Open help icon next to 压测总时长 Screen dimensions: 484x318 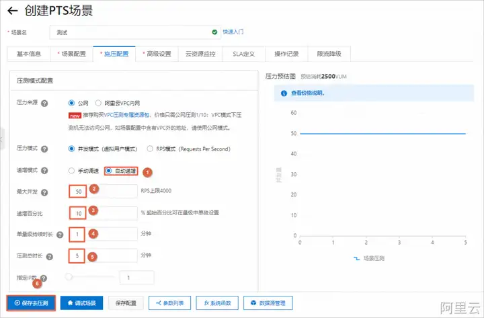point(49,256)
